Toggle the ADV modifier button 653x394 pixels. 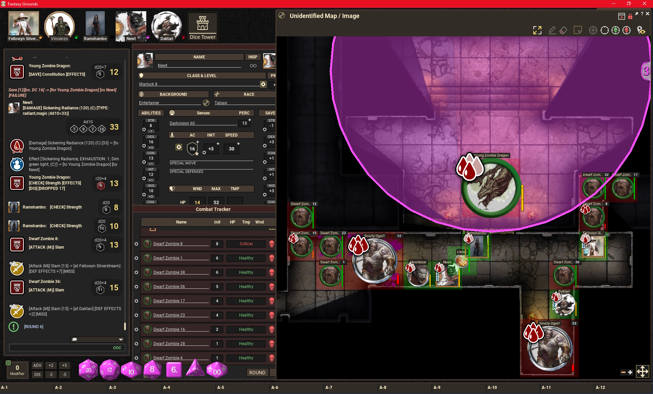pyautogui.click(x=37, y=365)
